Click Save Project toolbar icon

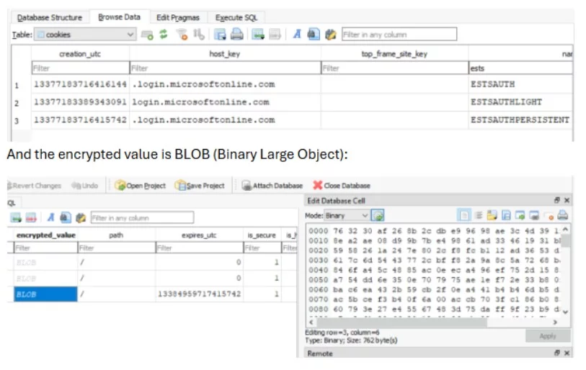[200, 186]
